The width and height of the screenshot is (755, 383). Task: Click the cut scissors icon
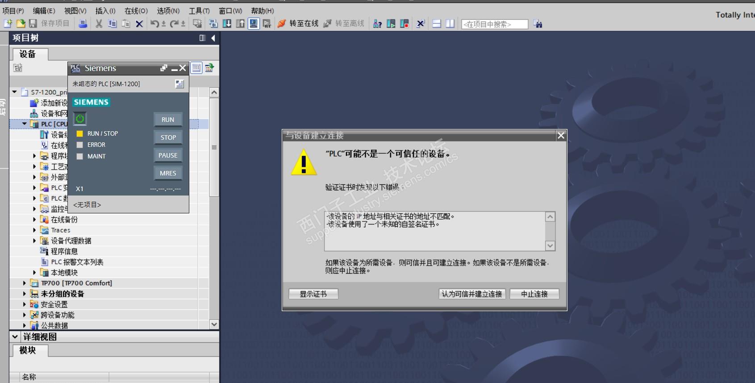99,24
